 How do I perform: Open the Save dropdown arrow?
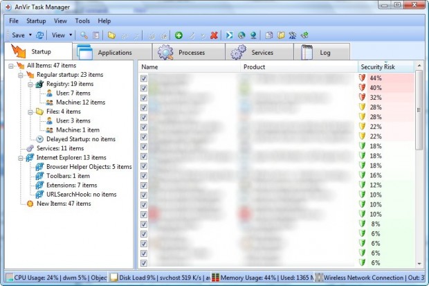[x=30, y=35]
